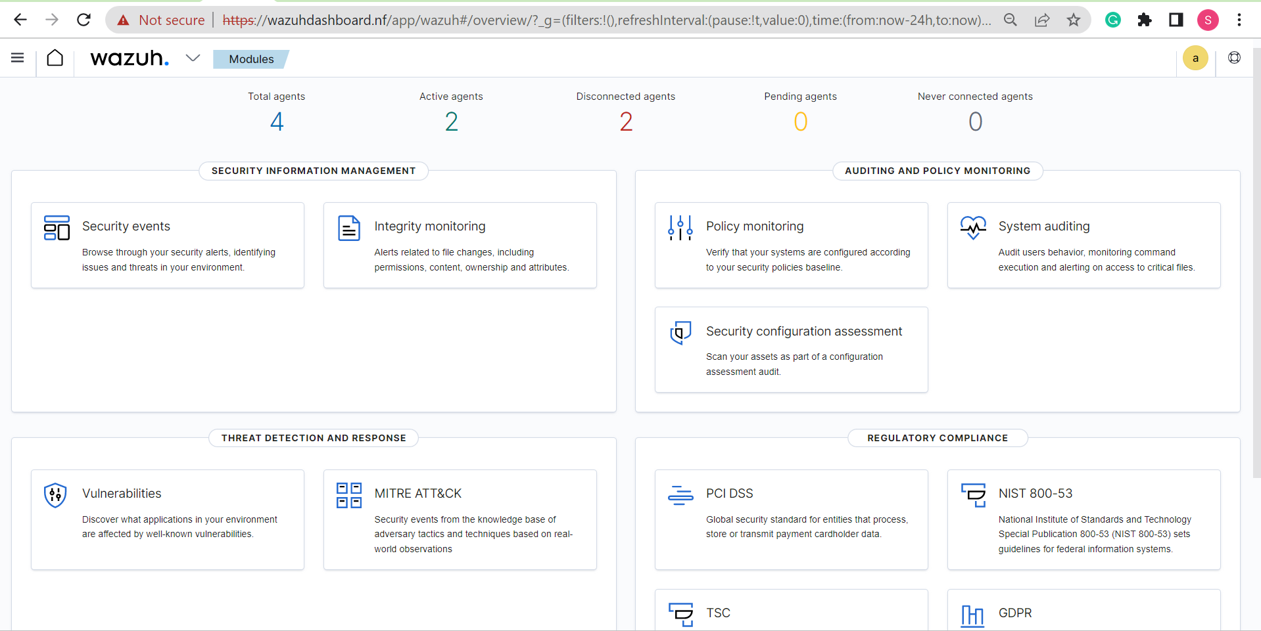Click the Threat Detection and Response heading
The width and height of the screenshot is (1261, 631).
pyautogui.click(x=314, y=438)
